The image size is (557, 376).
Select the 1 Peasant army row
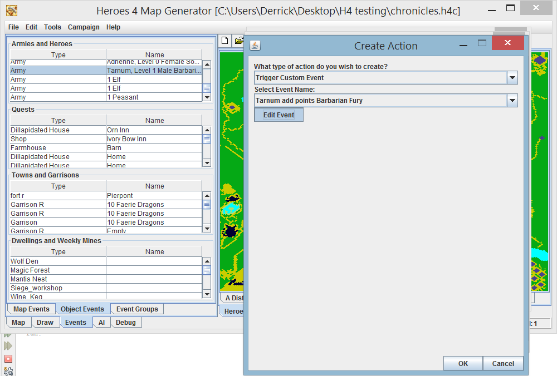106,97
